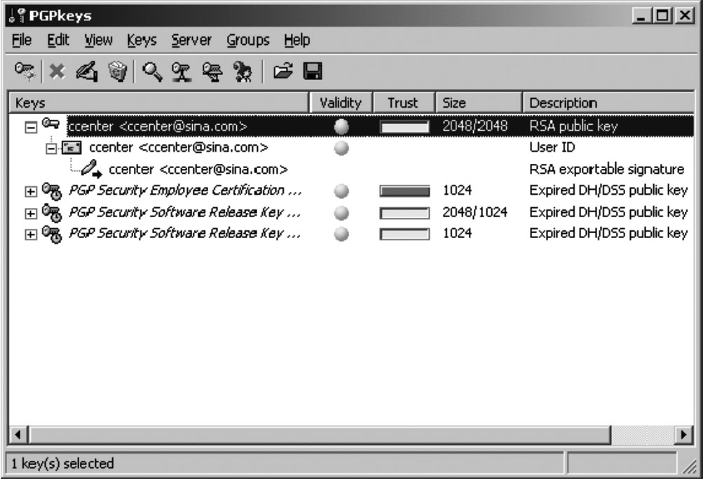Click the update from server toolbar icon
The height and width of the screenshot is (479, 703).
(212, 71)
